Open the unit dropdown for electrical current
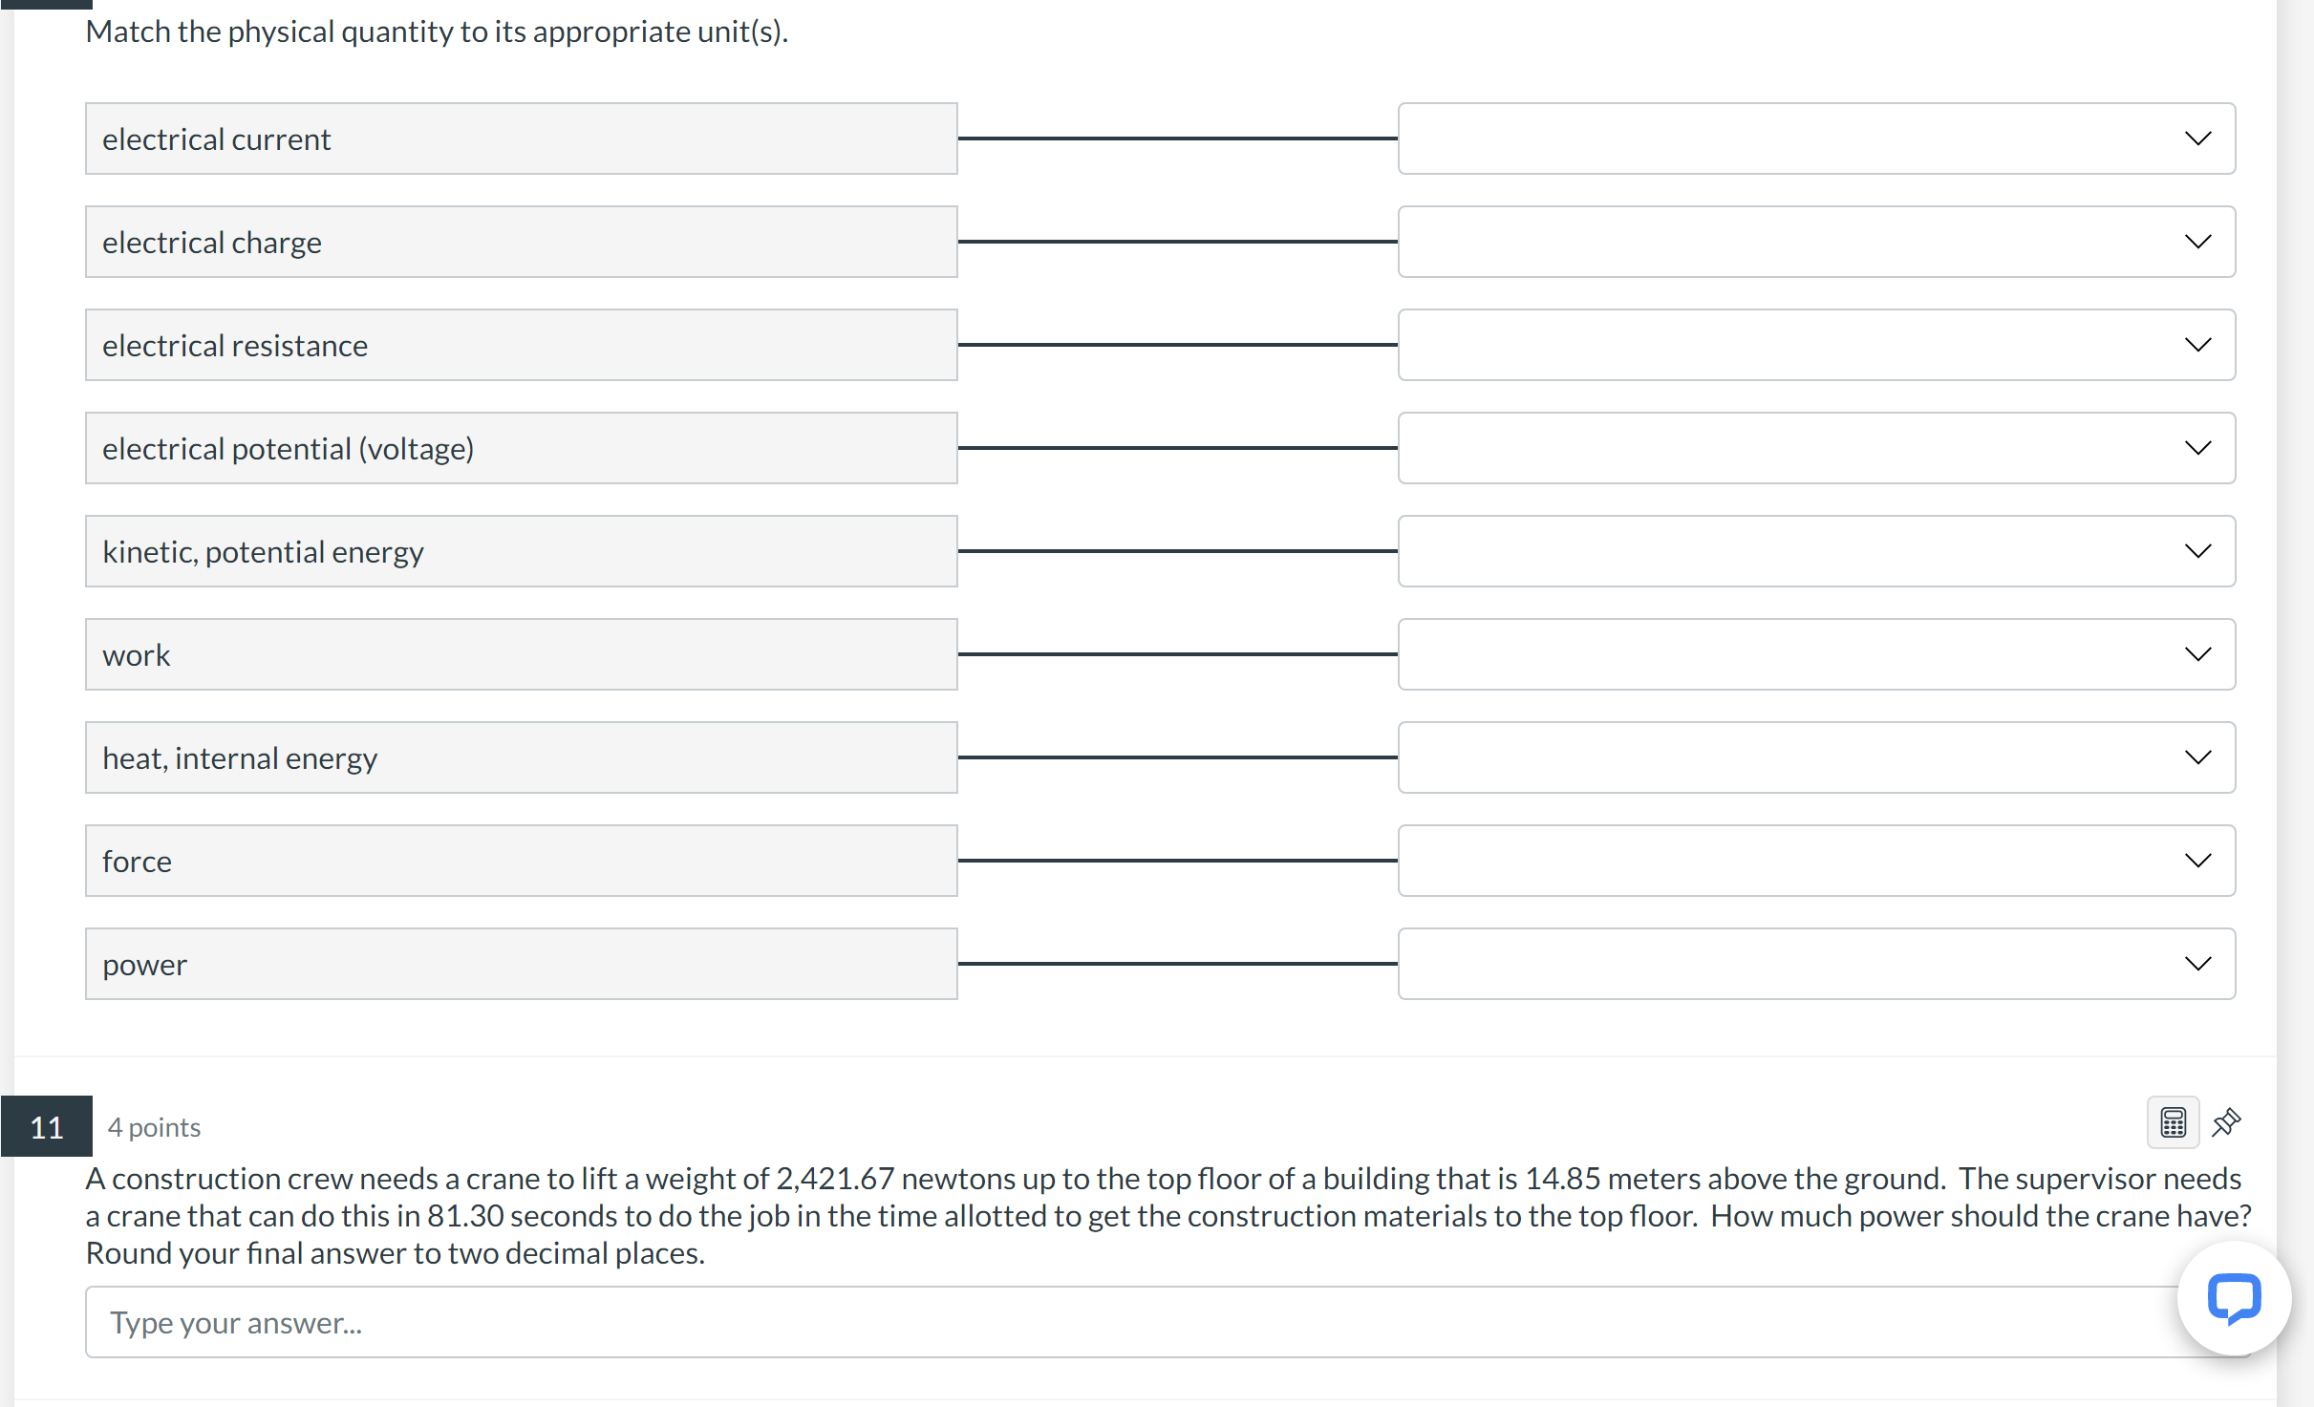The width and height of the screenshot is (2314, 1407). [2197, 139]
